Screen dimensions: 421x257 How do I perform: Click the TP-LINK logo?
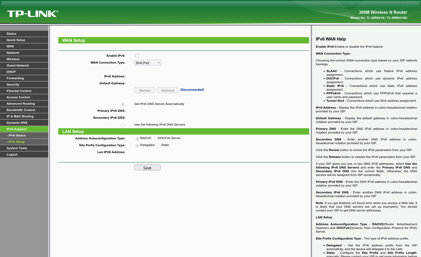32,14
